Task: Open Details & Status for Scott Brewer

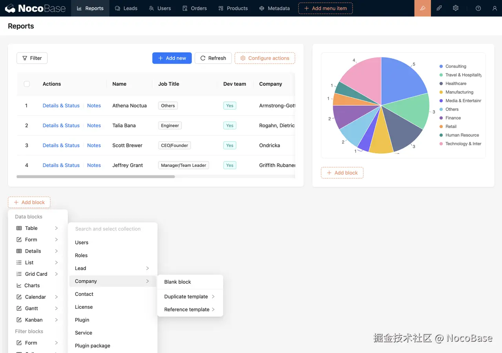Action: click(61, 145)
